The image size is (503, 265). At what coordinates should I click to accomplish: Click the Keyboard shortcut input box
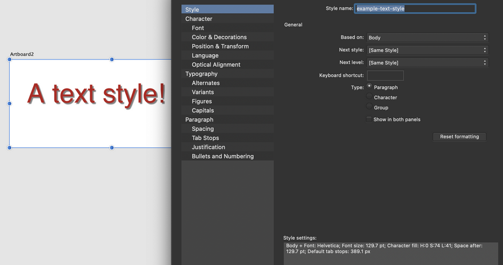385,75
